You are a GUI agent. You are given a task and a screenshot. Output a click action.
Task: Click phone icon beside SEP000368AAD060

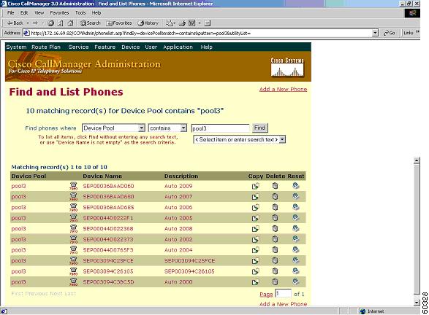(x=73, y=186)
